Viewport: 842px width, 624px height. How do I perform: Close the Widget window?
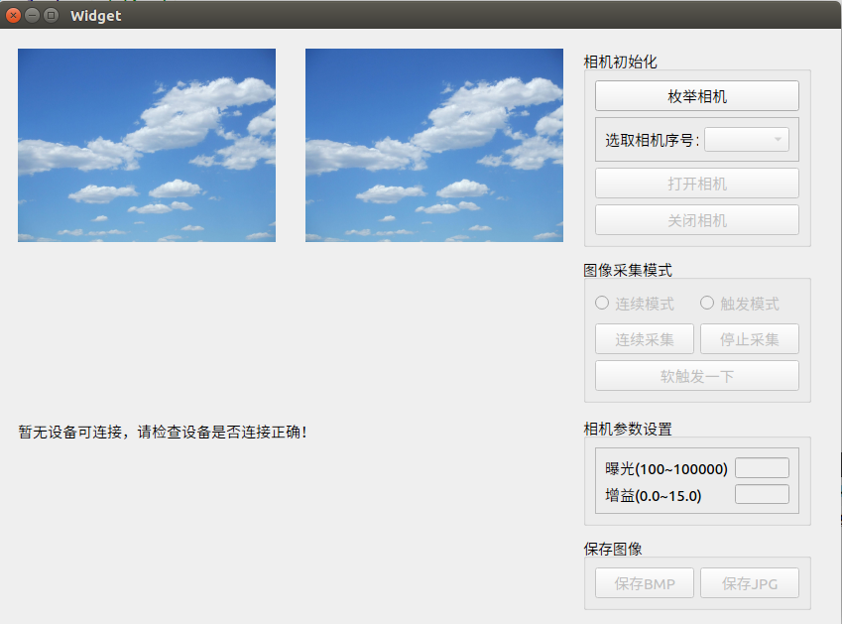14,15
